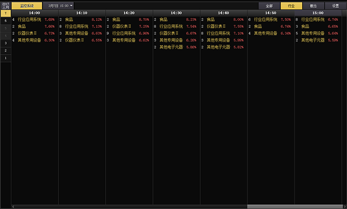Click the 14:40 column header

click(223, 13)
